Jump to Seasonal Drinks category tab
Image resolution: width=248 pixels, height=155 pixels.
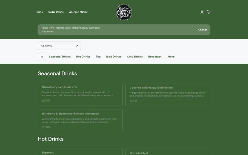[x=60, y=56]
